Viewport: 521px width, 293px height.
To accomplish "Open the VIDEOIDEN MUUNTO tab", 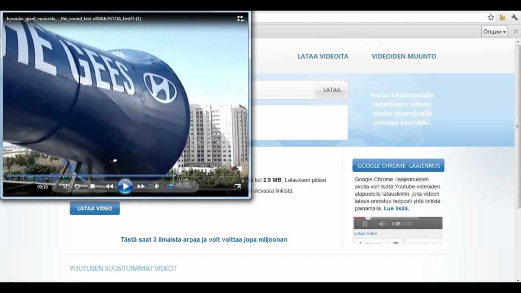I will coord(404,56).
